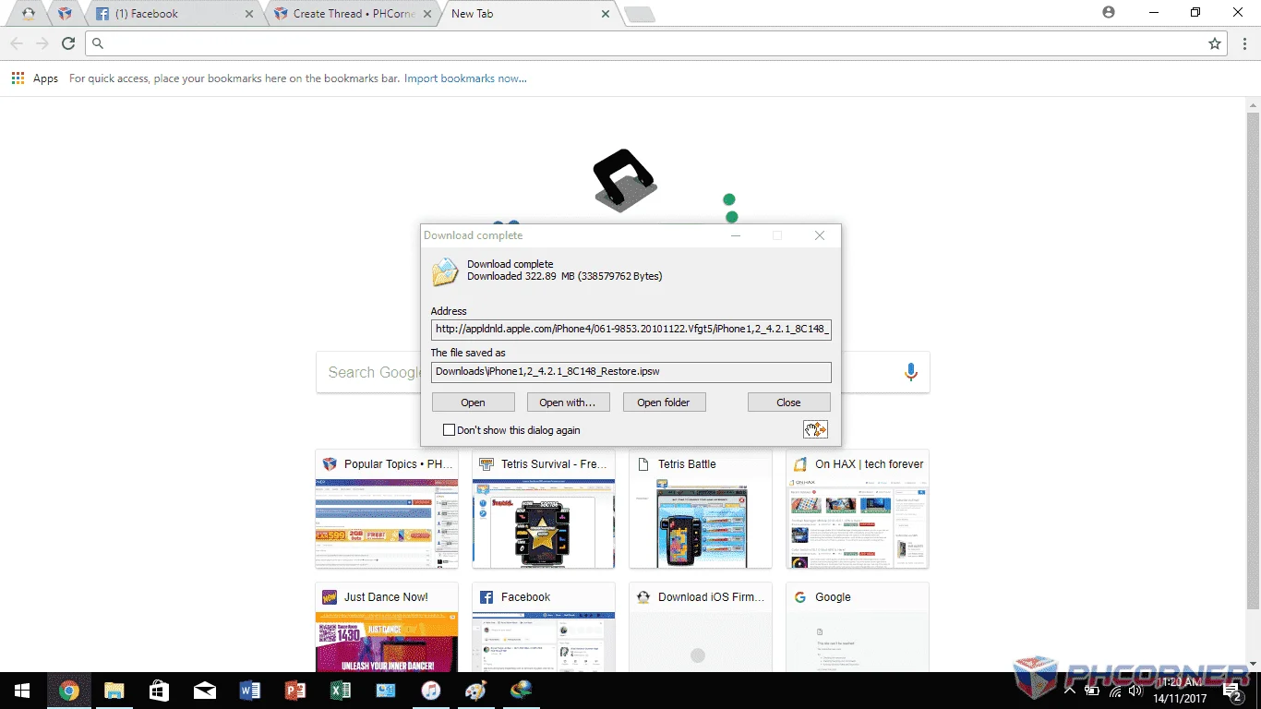Click the Open folder button
Screen dimensions: 1261x709
click(664, 403)
